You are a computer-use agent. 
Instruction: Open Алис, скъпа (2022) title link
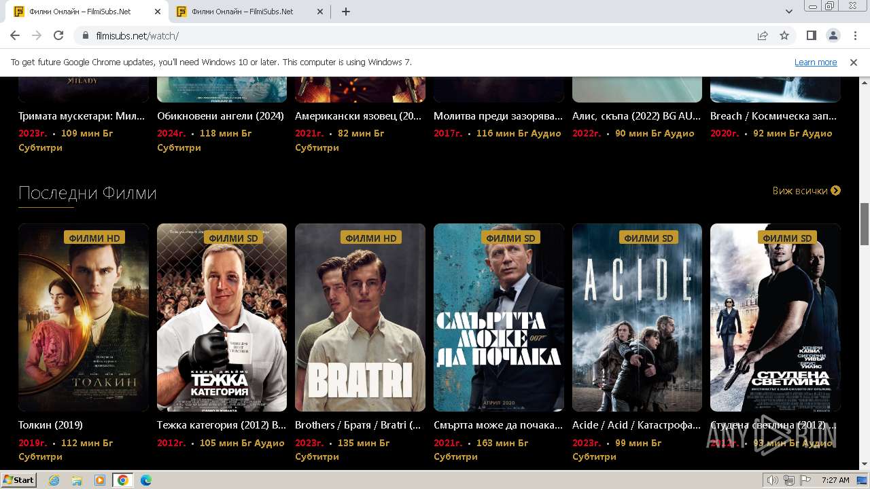coord(636,116)
